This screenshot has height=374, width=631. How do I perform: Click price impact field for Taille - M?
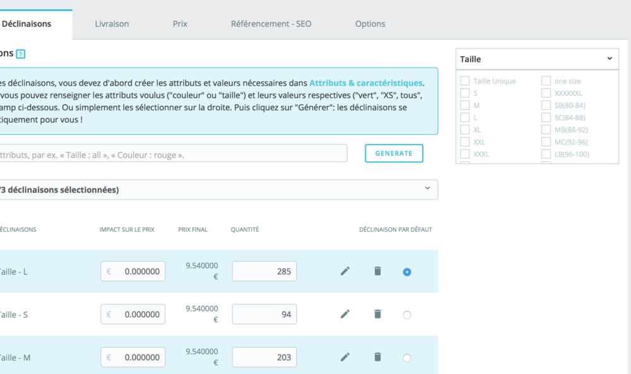(133, 357)
